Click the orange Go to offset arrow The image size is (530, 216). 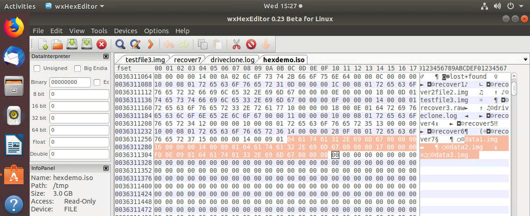click(x=150, y=44)
